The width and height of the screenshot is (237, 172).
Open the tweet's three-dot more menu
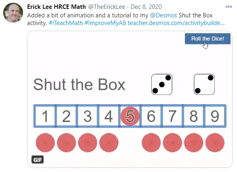pyautogui.click(x=229, y=6)
